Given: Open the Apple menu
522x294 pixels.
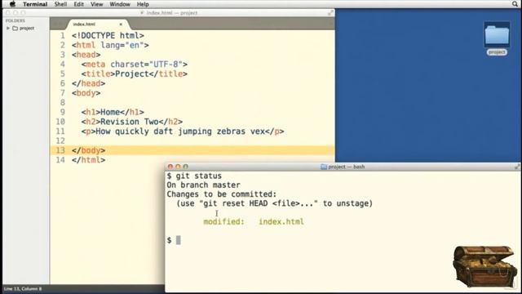Looking at the screenshot, I should [x=13, y=4].
